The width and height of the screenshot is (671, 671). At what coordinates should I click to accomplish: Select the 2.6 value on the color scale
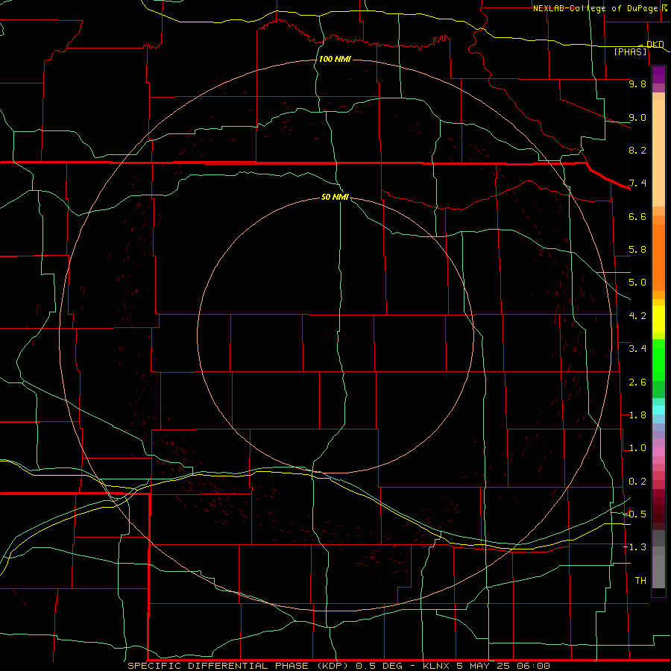click(x=637, y=382)
